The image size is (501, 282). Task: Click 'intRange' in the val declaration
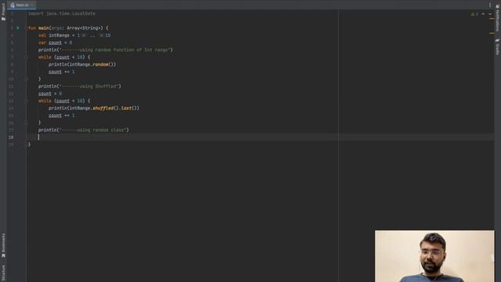59,35
